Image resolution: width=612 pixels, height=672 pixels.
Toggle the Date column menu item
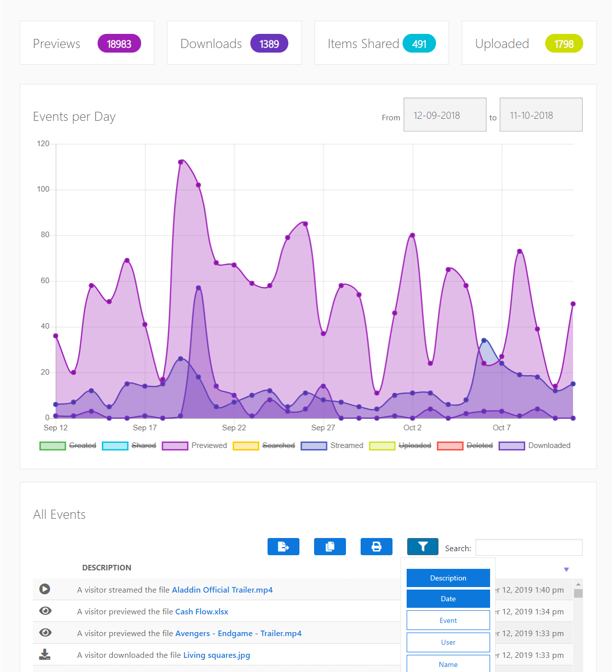(448, 599)
